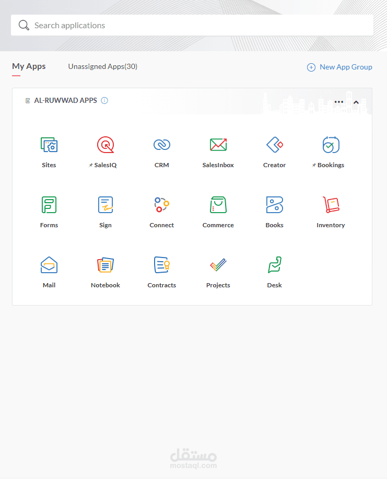Click the New App Group link
The height and width of the screenshot is (479, 387).
tap(346, 67)
